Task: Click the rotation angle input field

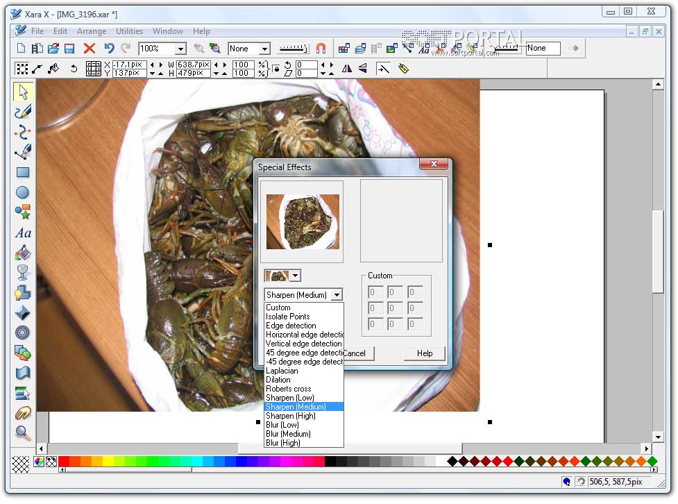Action: (x=306, y=65)
